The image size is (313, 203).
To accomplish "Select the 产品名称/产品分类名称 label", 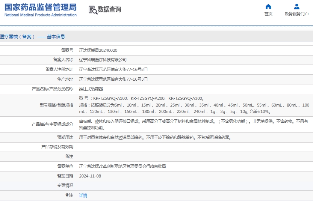I will (53, 89).
